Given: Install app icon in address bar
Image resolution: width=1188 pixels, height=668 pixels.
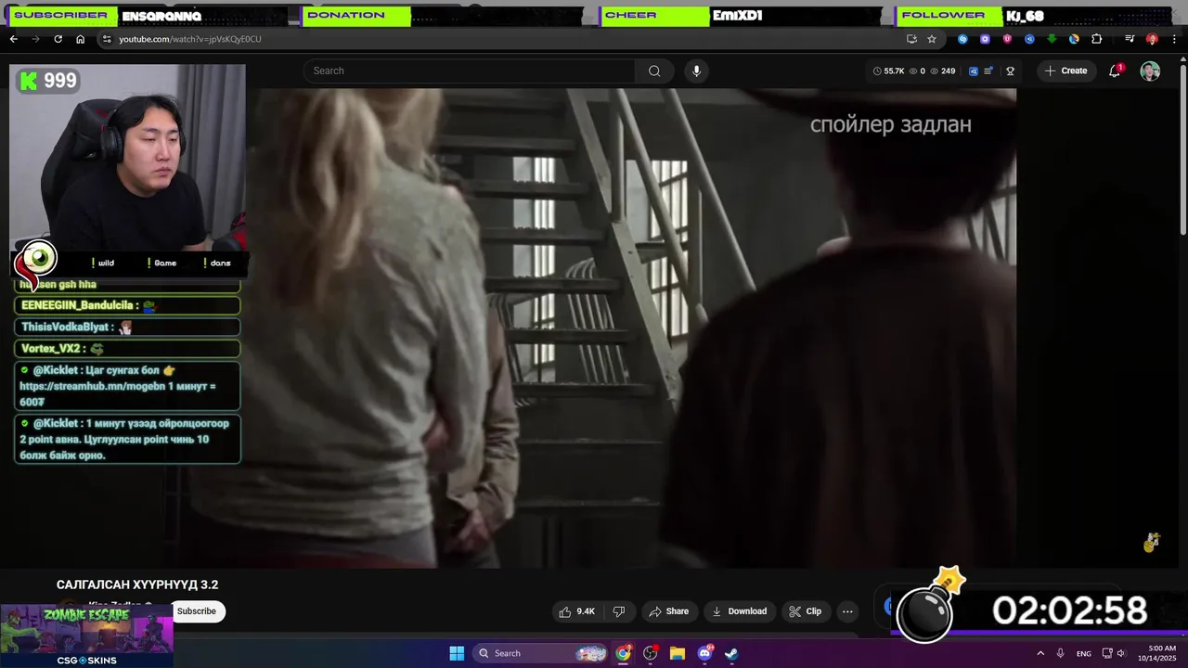Looking at the screenshot, I should point(911,39).
